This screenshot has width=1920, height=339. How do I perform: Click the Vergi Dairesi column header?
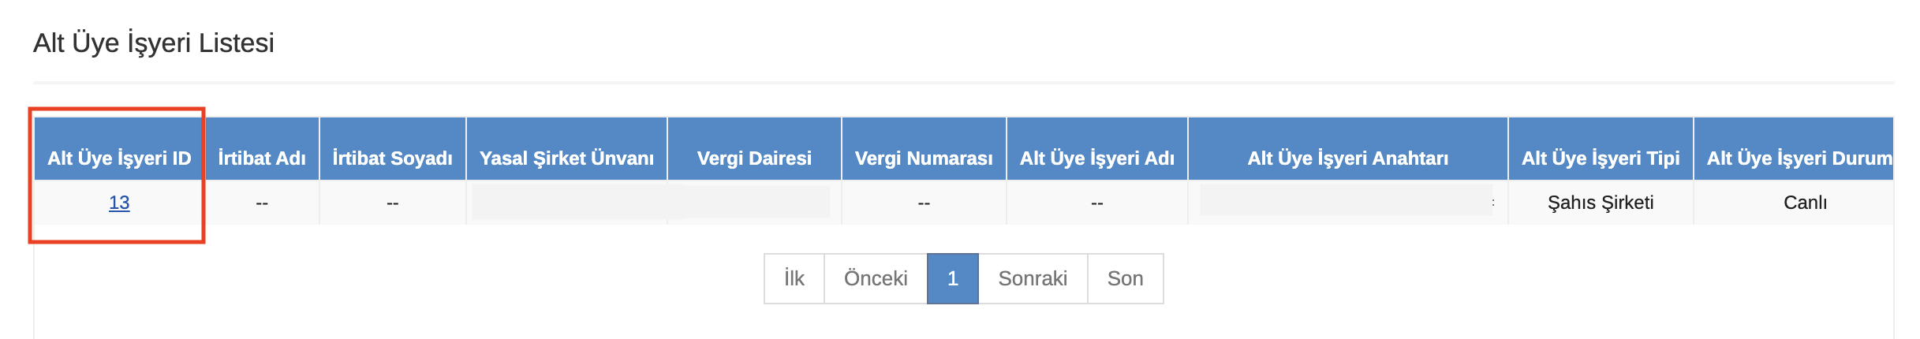[x=754, y=158]
